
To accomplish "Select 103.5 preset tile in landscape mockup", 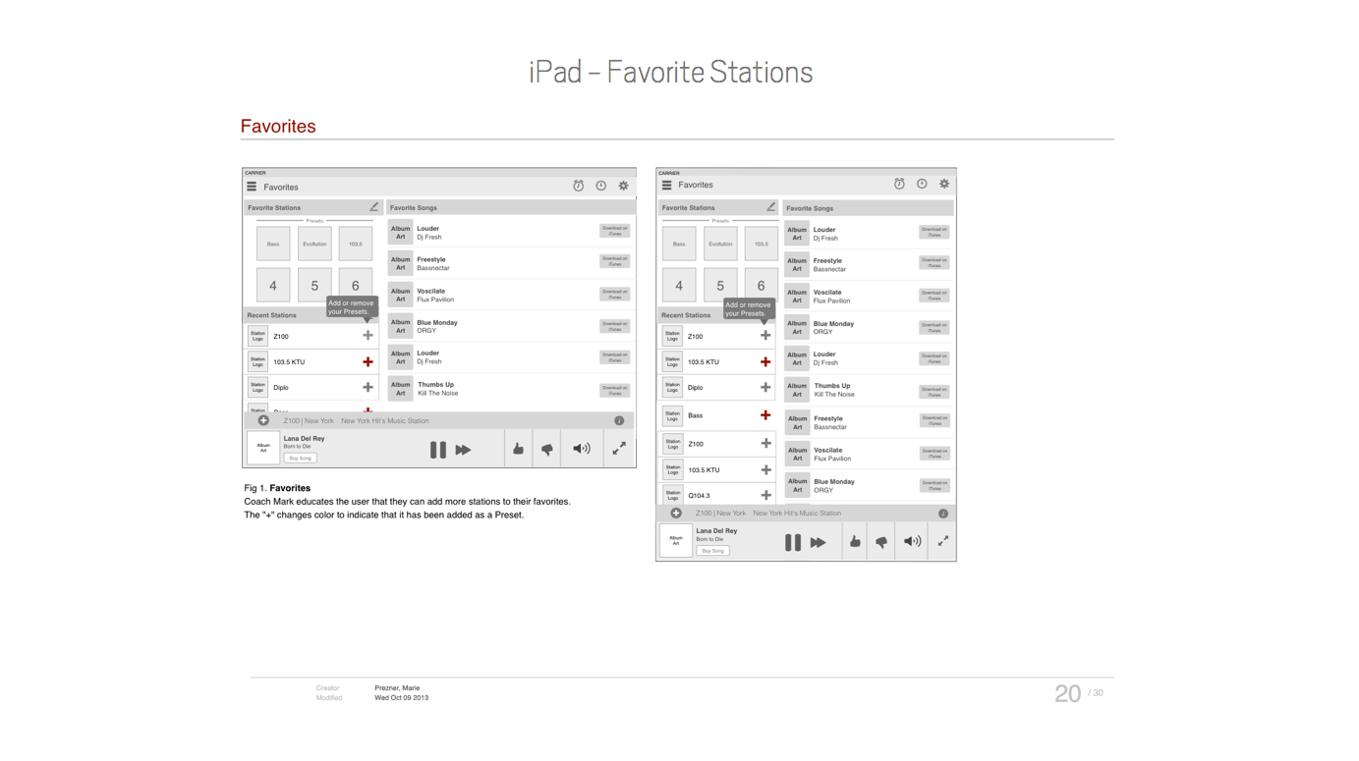I will (x=356, y=244).
